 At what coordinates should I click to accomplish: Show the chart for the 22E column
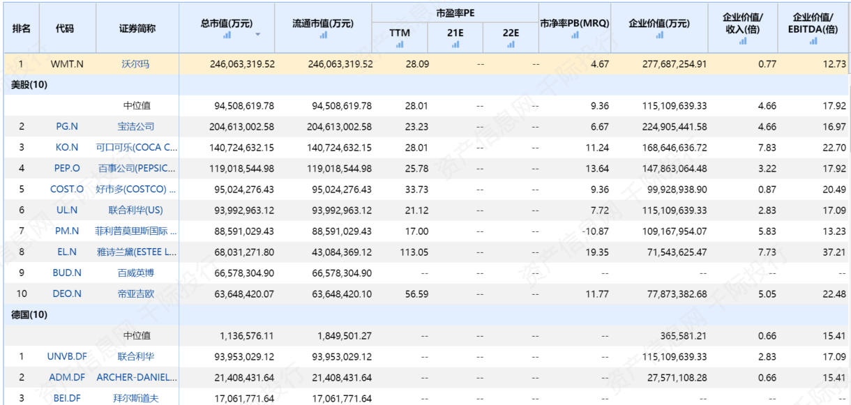click(x=511, y=45)
